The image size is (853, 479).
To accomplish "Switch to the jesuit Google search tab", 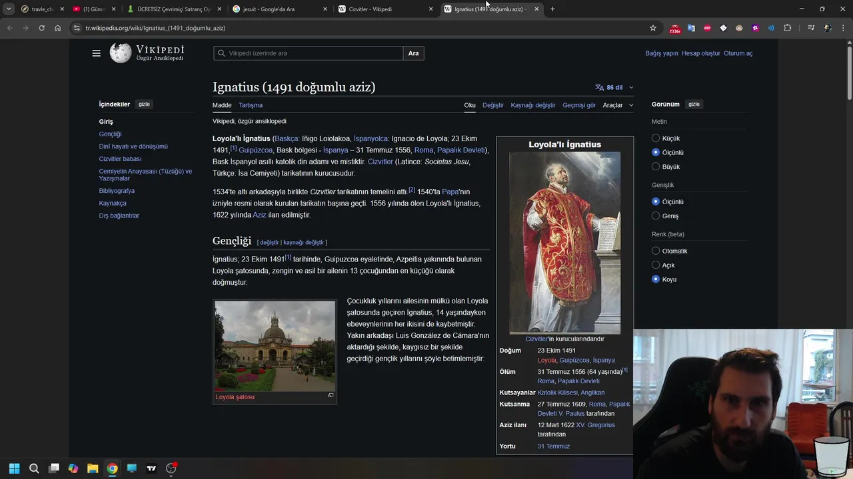I will (x=279, y=9).
